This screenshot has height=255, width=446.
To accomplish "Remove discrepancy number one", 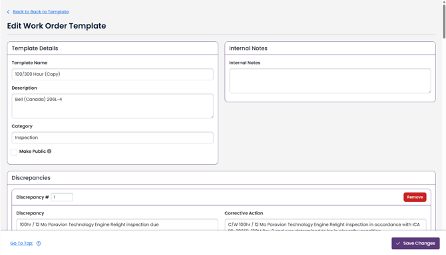I will (415, 197).
